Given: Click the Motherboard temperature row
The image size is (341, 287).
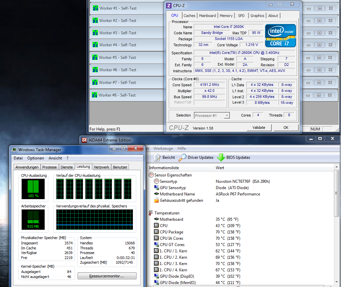Looking at the screenshot, I should (240, 219).
